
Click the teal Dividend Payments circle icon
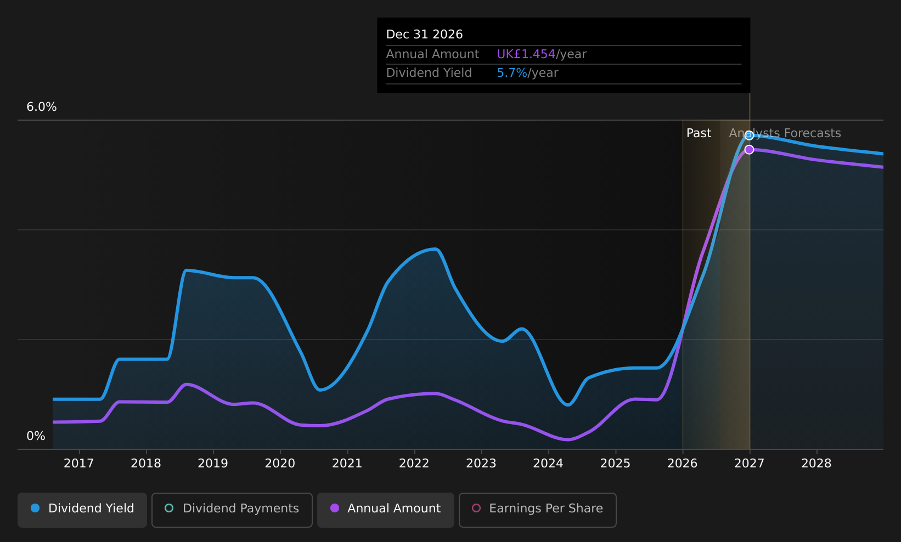click(x=169, y=508)
